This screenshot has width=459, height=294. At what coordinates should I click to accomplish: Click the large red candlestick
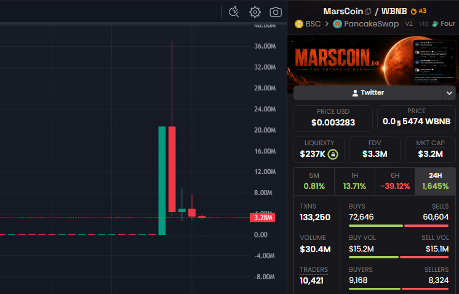pos(172,169)
